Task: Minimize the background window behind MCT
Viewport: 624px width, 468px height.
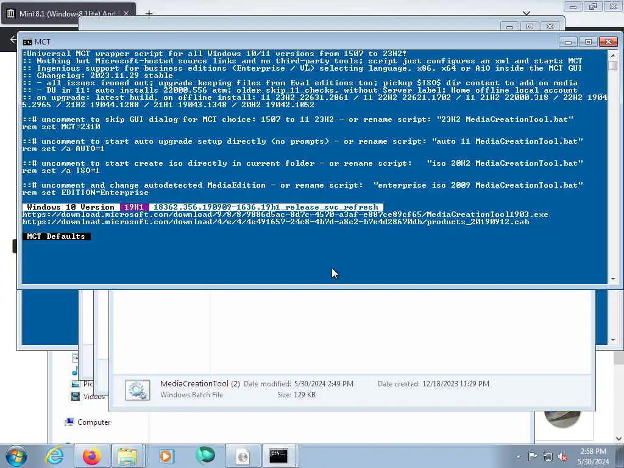Action: pos(509,26)
